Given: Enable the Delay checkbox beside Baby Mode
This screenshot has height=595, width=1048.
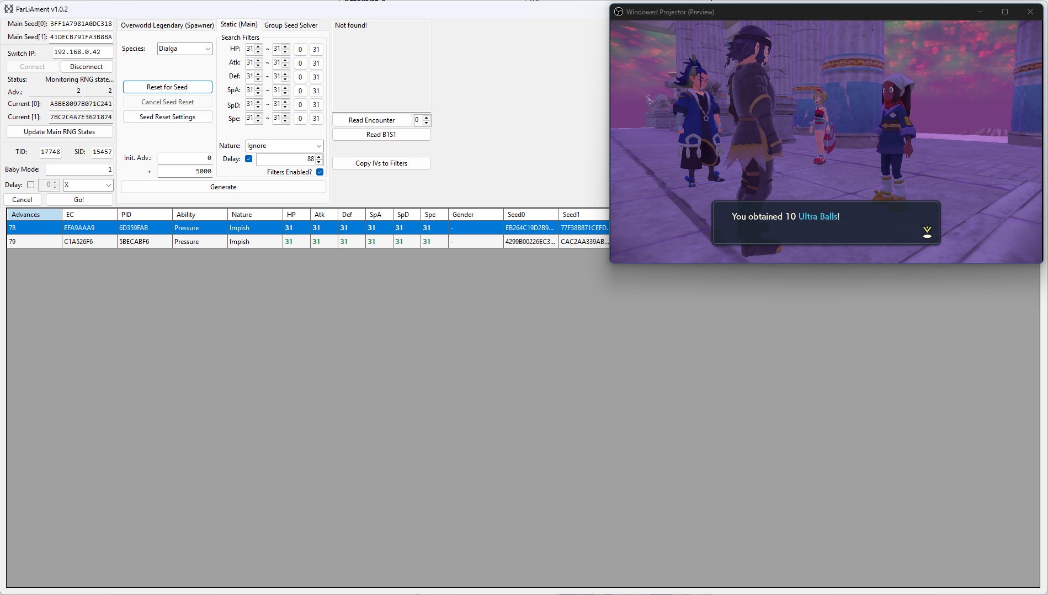Looking at the screenshot, I should click(x=31, y=185).
